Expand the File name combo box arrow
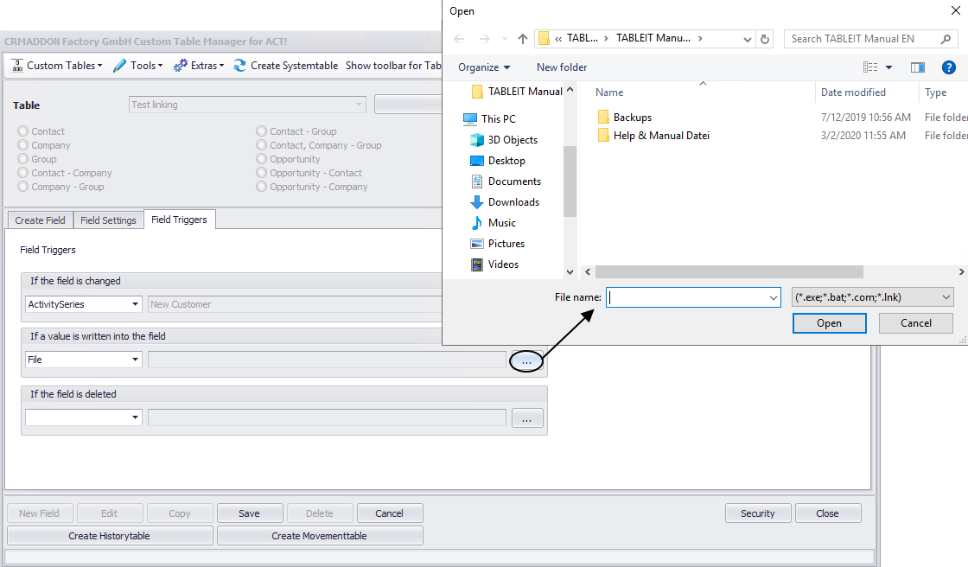968x567 pixels. click(x=774, y=296)
